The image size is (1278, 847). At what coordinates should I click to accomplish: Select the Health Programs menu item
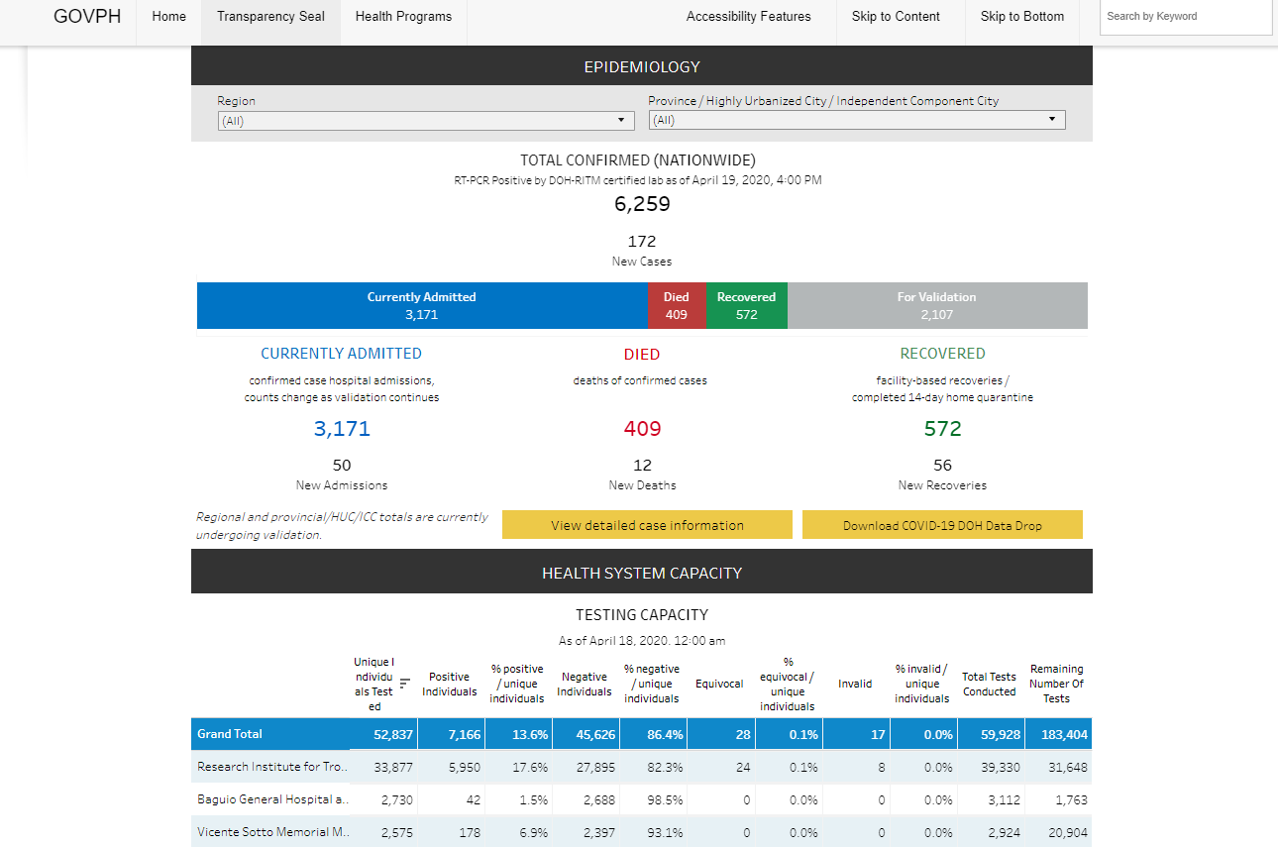pos(403,17)
